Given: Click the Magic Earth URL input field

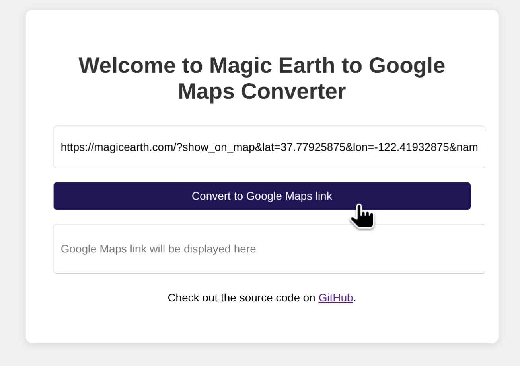Looking at the screenshot, I should point(269,147).
